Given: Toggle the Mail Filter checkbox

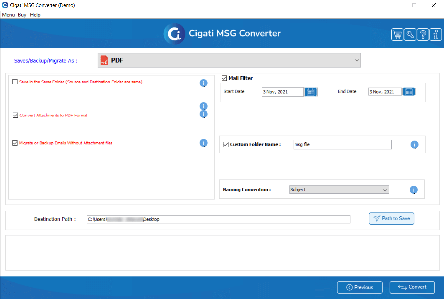Looking at the screenshot, I should (224, 78).
